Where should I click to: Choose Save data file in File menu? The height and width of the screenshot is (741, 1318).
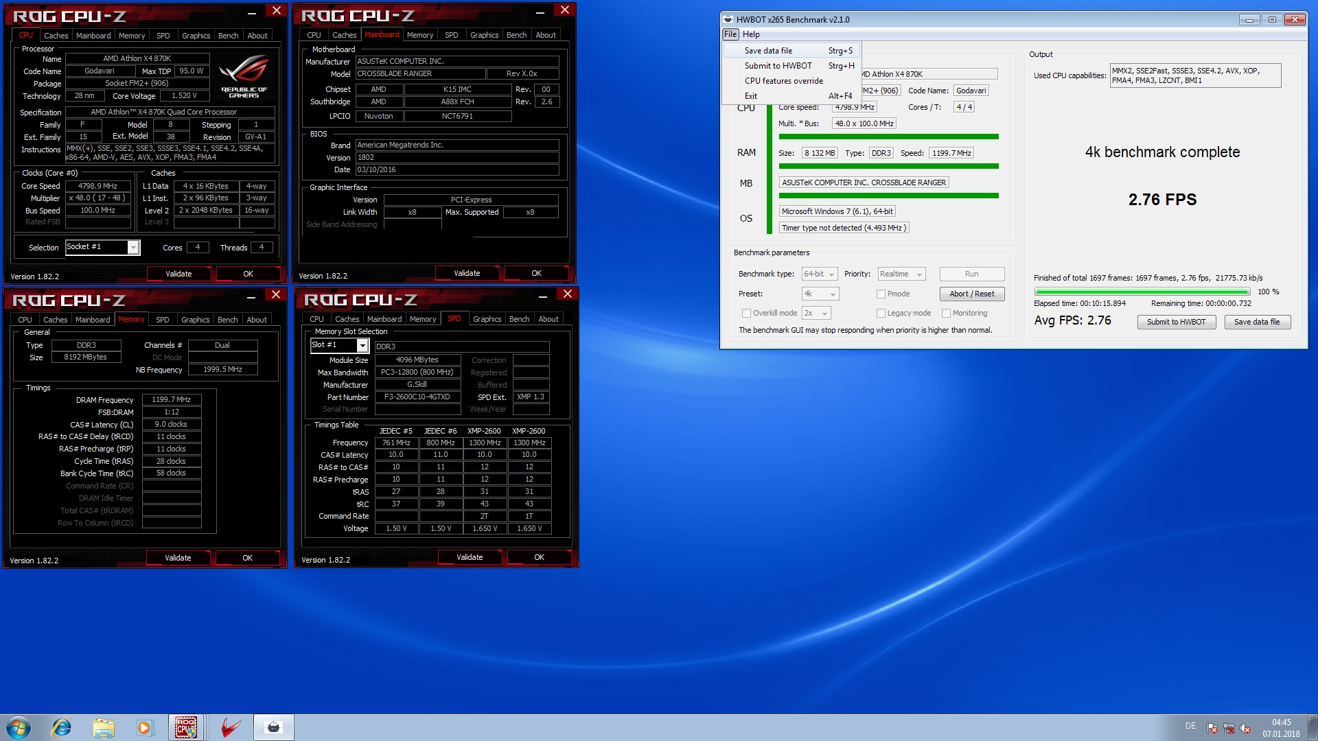coord(792,51)
